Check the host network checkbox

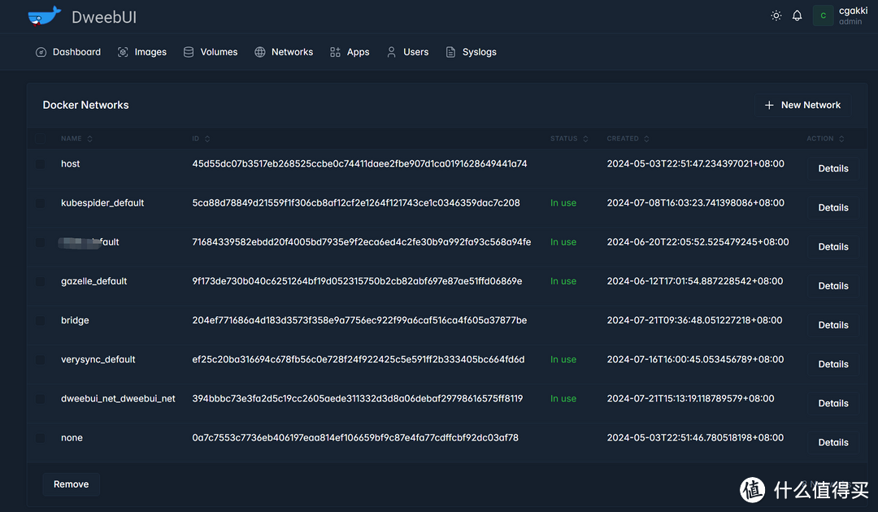41,164
